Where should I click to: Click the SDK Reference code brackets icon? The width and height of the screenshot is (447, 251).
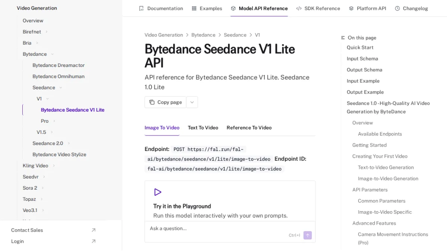click(x=299, y=8)
